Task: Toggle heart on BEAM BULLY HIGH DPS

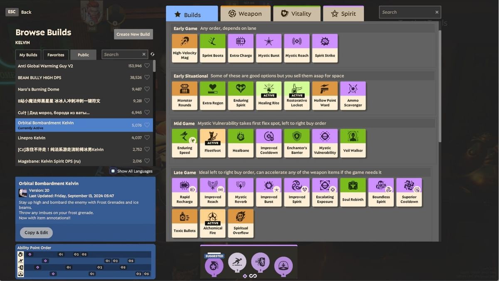Action: click(x=147, y=77)
